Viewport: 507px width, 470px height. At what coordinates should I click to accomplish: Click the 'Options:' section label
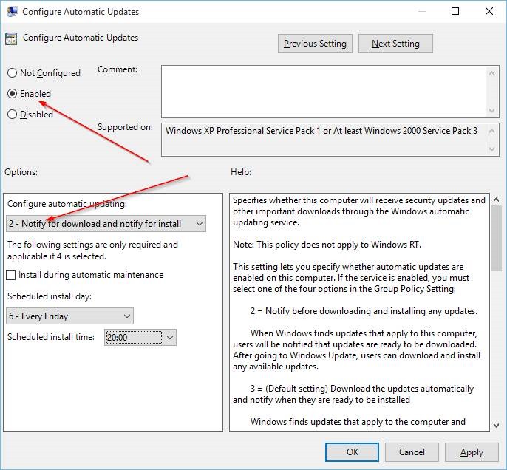click(21, 172)
